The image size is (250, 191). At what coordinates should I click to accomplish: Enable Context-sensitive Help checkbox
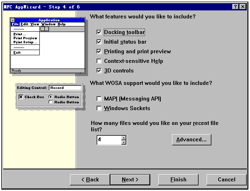tap(99, 61)
